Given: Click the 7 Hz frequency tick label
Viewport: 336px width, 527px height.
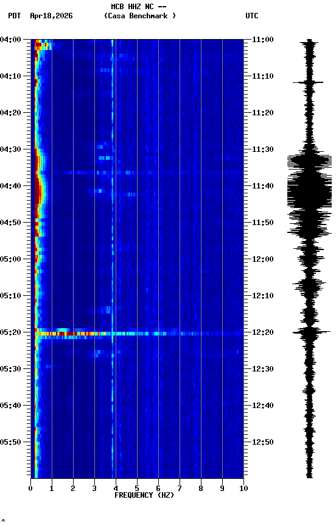Looking at the screenshot, I should tap(180, 489).
